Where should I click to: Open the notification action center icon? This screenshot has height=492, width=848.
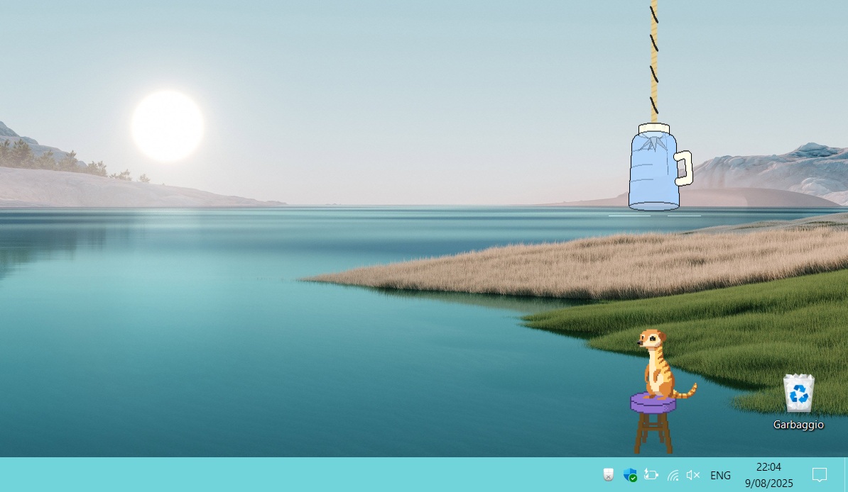(x=820, y=475)
